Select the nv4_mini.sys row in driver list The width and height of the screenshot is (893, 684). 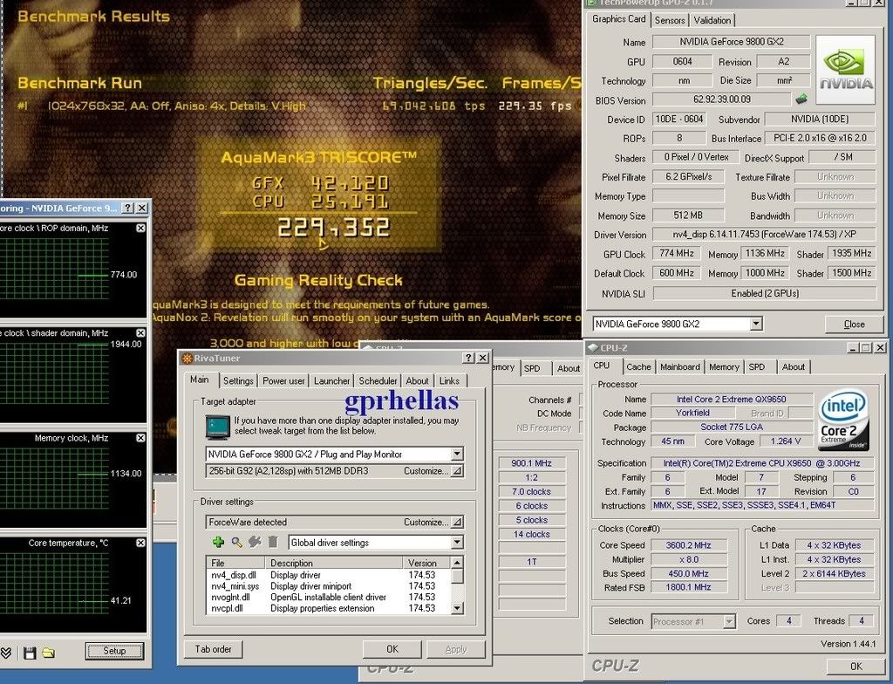click(329, 586)
